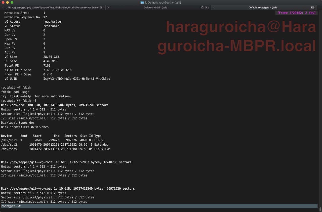Click the 'Metadata Areas' line

[x=25, y=13]
